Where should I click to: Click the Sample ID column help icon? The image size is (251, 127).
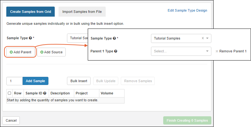point(45,93)
